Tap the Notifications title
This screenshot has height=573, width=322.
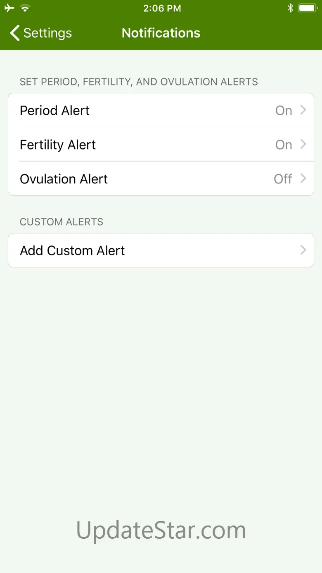pyautogui.click(x=161, y=33)
